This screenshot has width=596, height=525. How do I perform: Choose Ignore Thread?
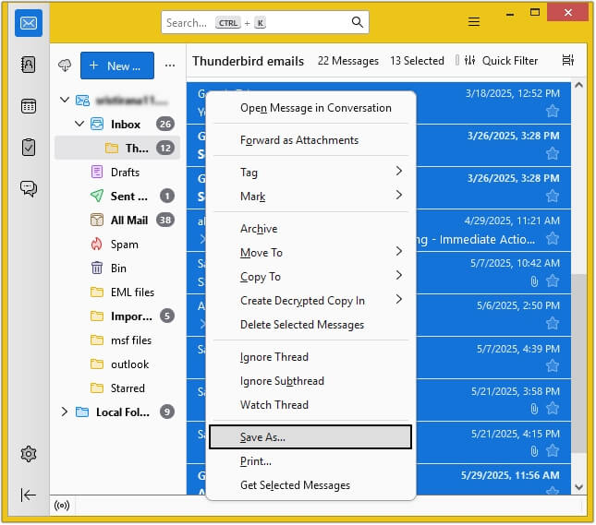310,357
